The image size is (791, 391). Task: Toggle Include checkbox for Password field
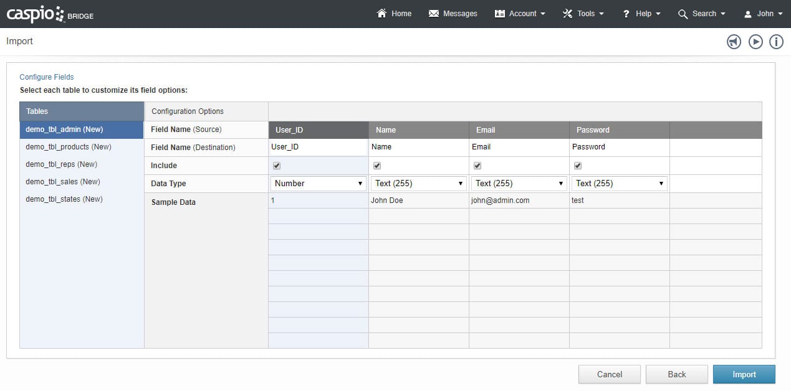click(x=578, y=166)
